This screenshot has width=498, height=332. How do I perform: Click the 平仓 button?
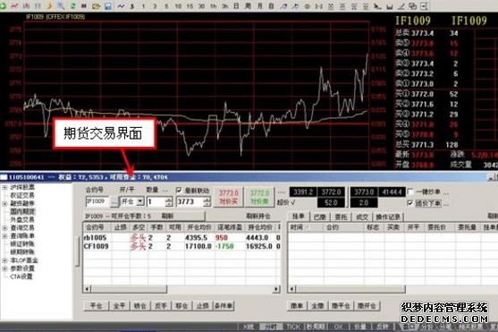[x=96, y=306]
